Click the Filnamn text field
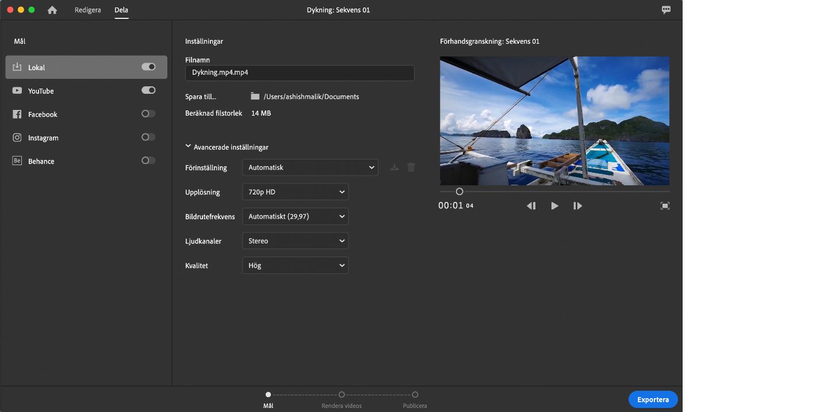The height and width of the screenshot is (412, 835). [300, 73]
